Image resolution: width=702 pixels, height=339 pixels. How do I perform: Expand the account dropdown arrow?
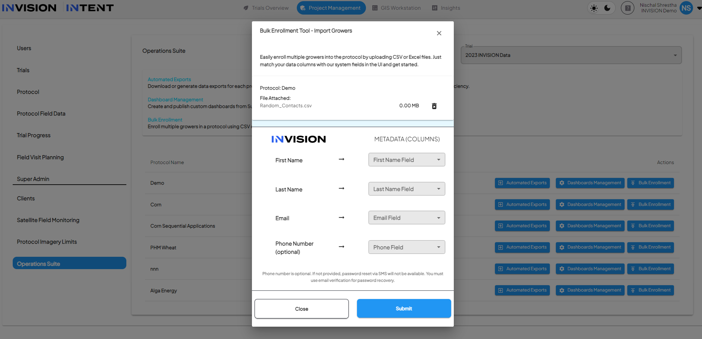point(699,8)
